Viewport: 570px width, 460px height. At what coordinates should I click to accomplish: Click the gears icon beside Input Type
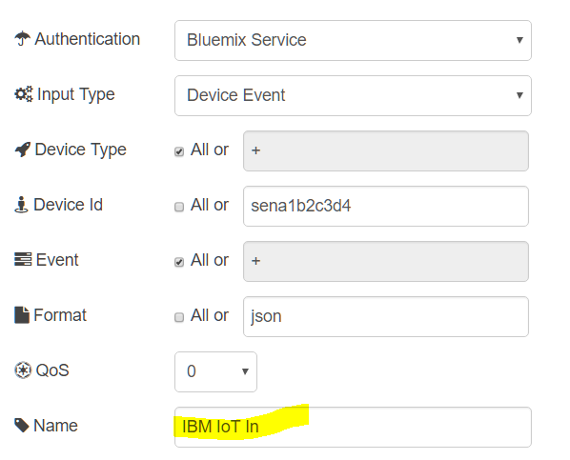(24, 94)
